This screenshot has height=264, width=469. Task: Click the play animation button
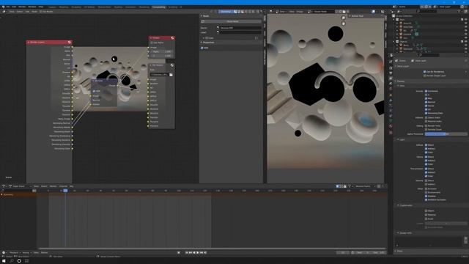point(197,252)
